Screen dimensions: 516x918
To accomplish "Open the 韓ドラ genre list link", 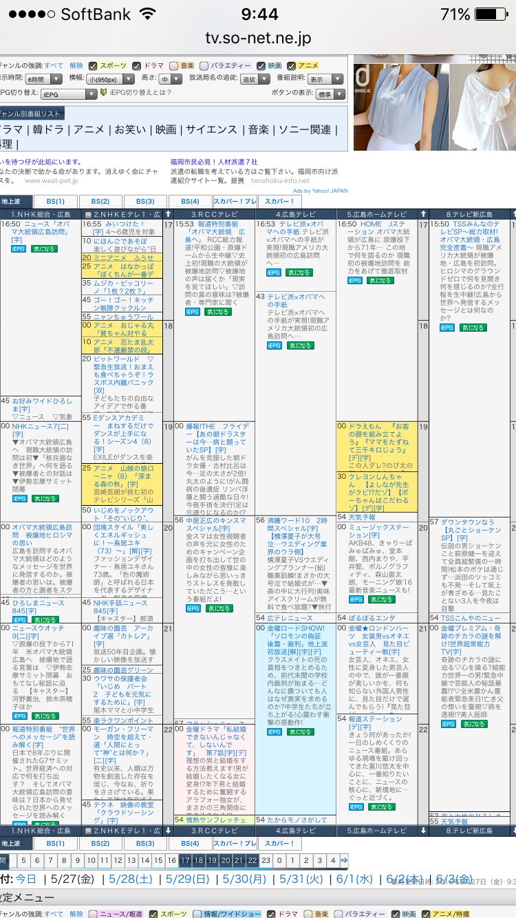I will click(50, 130).
